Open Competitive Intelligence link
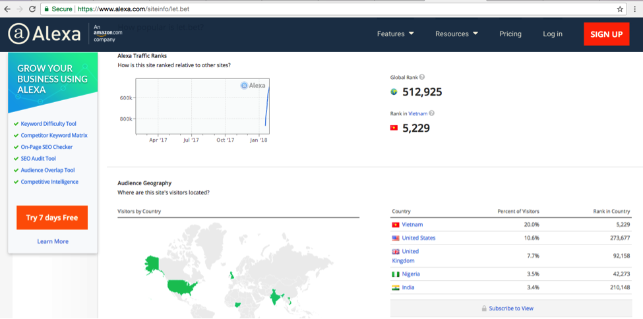This screenshot has width=643, height=319. [49, 182]
